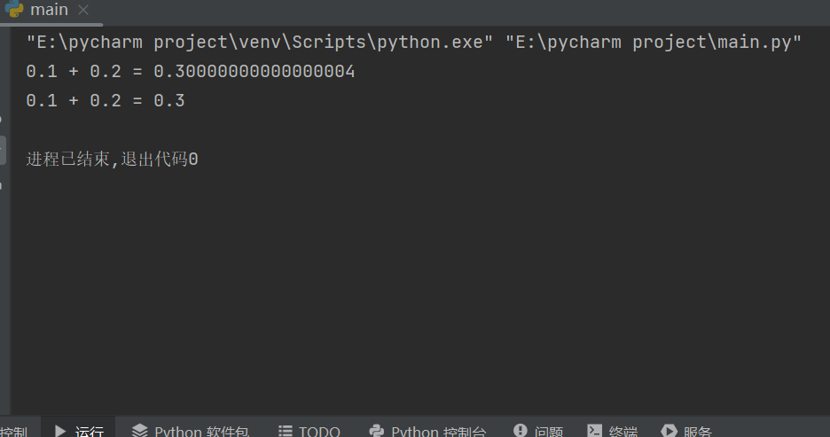Switch to the 运行 tool window label

(89, 432)
